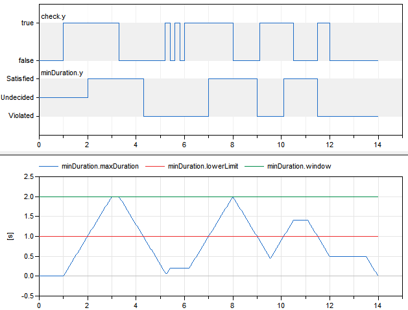Click the 'false' y-axis label
Screen dimensions: 408x310
(26, 60)
